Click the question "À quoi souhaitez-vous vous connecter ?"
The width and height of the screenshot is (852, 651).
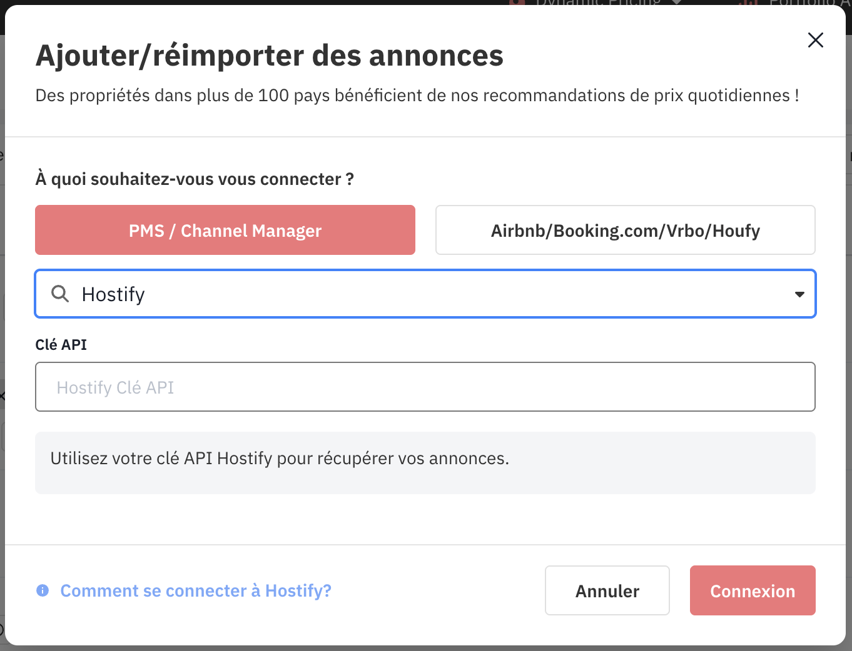point(195,179)
